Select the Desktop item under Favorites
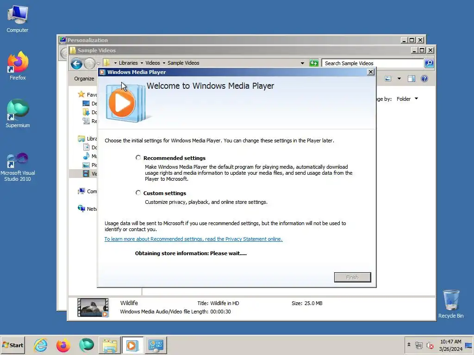Screen dimensions: 474x355 (x=89, y=104)
